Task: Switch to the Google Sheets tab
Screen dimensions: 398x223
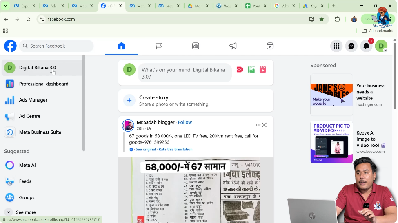Action: [256, 6]
